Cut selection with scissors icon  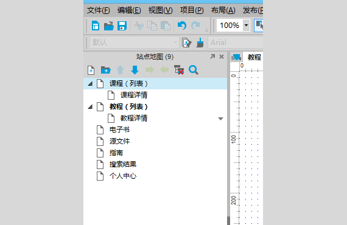139,26
